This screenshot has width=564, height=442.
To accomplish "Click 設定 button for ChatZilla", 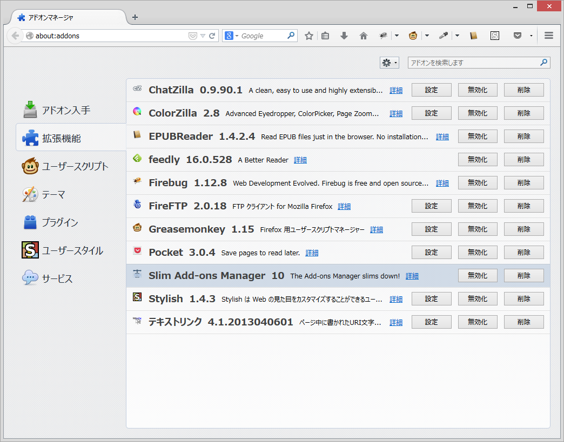I will click(431, 90).
